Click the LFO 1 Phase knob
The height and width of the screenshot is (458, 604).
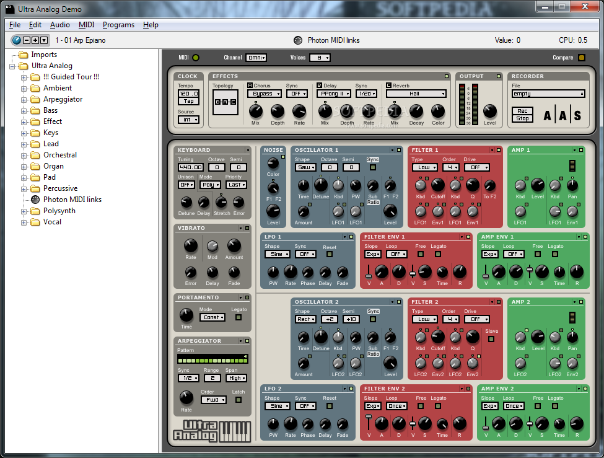308,273
